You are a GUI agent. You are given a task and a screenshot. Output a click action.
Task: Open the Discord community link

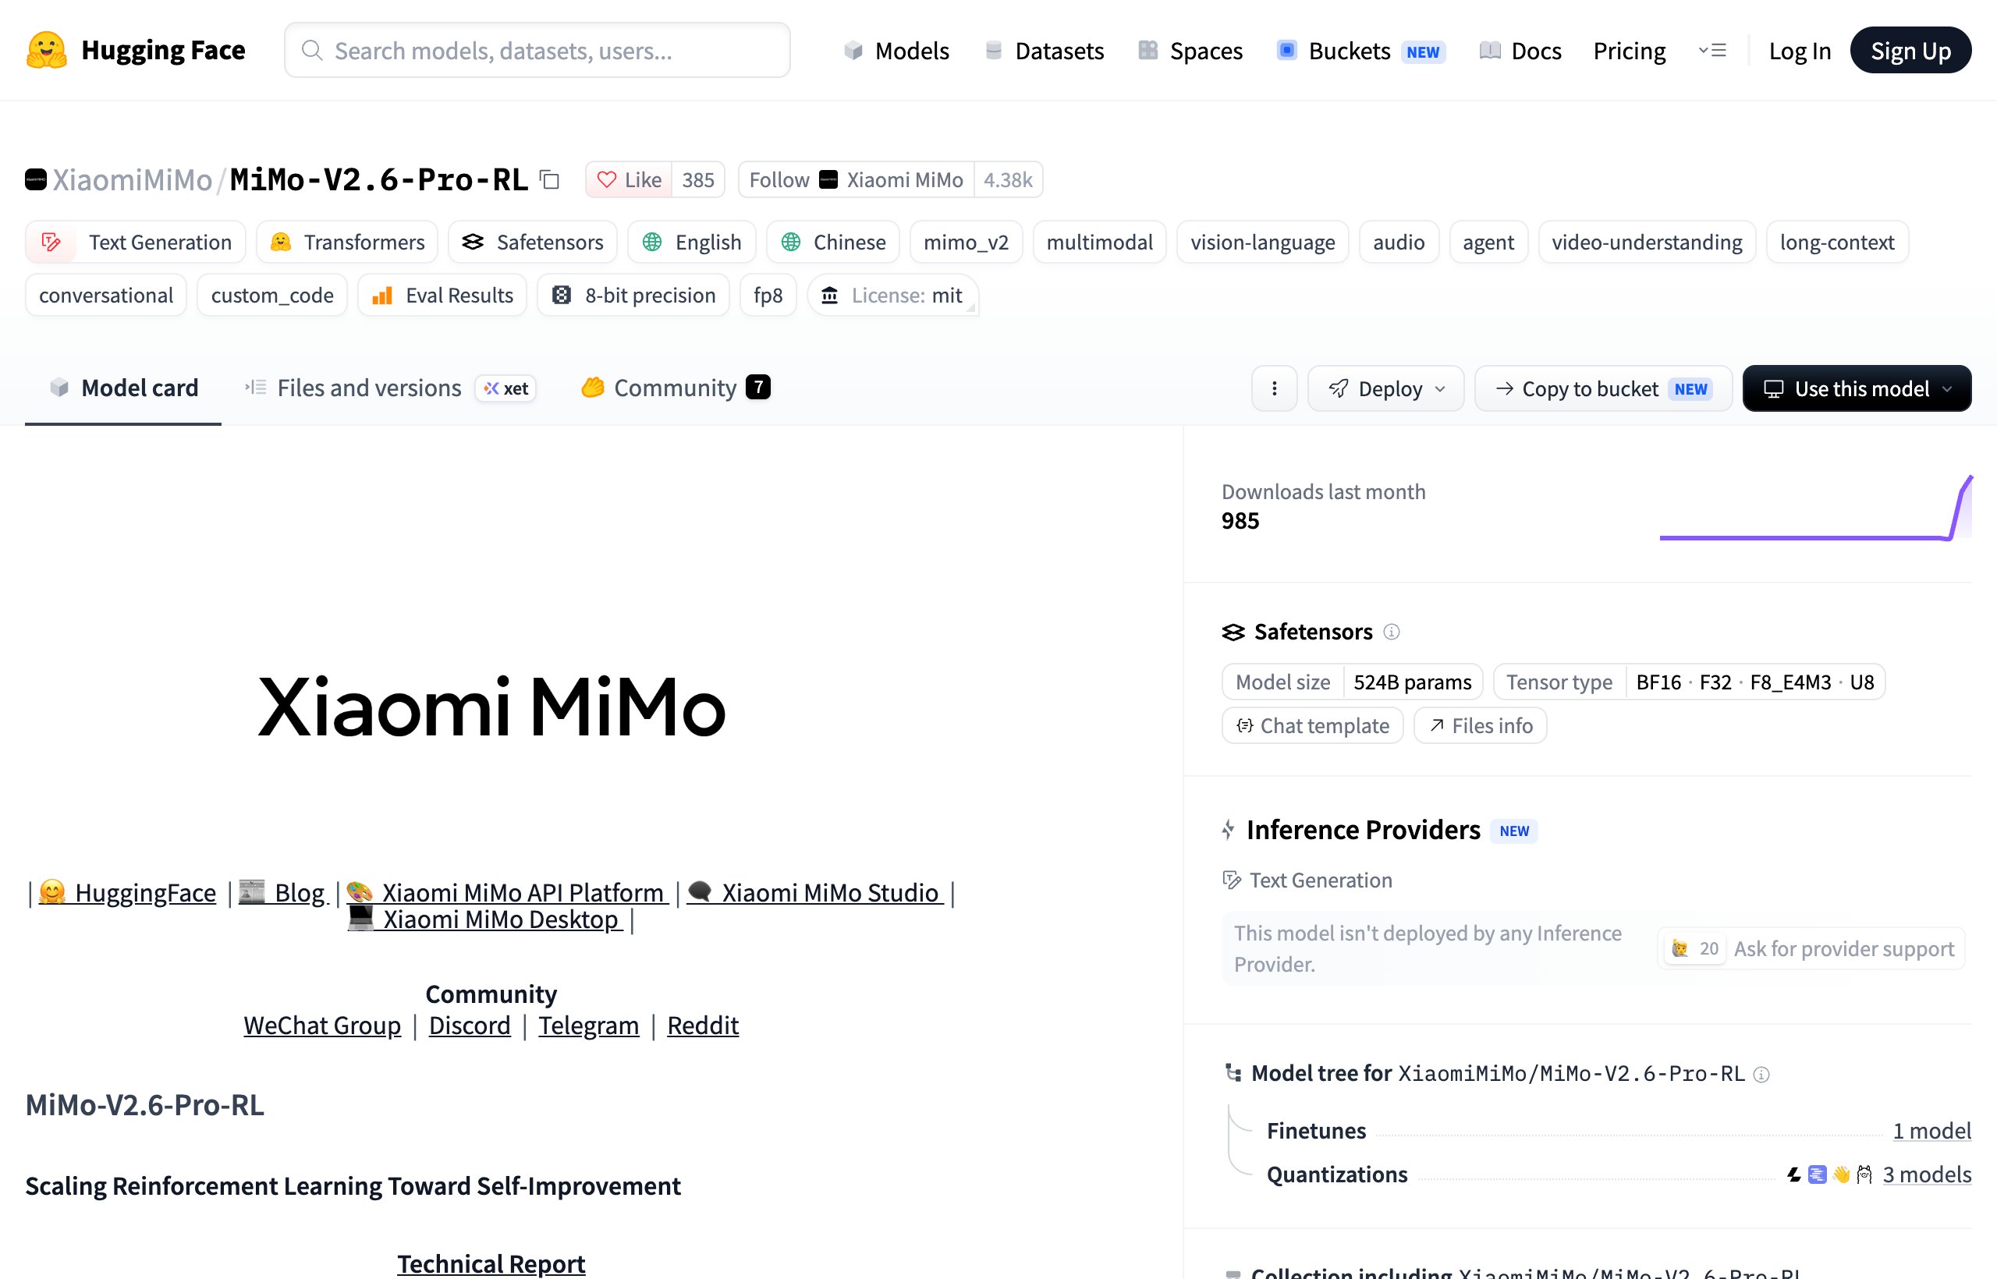click(x=470, y=1026)
